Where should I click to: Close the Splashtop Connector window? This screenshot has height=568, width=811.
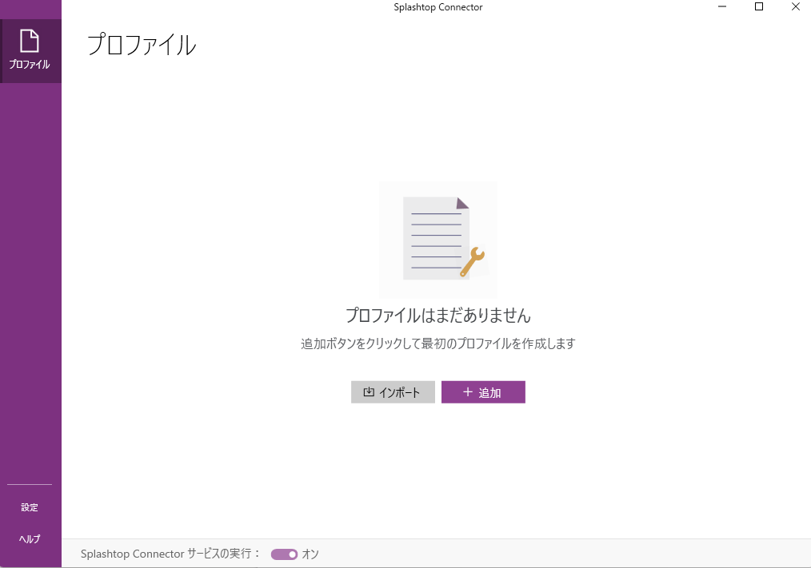coord(796,6)
